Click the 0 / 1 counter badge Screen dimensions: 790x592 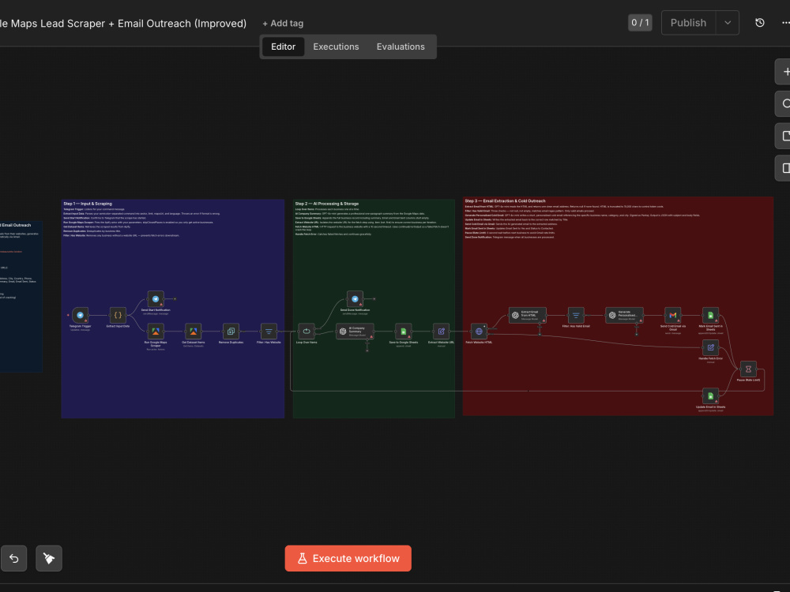coord(640,23)
